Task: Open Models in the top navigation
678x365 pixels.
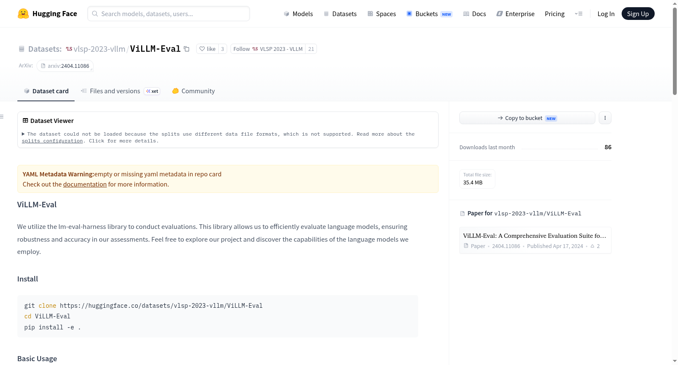Action: click(x=298, y=14)
